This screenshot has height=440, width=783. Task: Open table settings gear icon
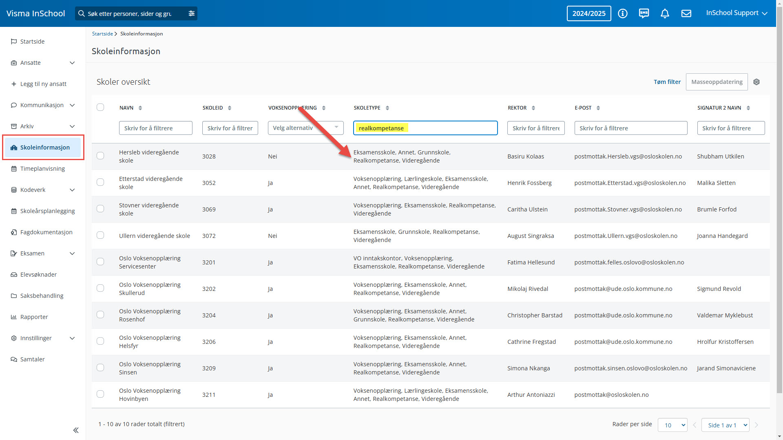(756, 82)
